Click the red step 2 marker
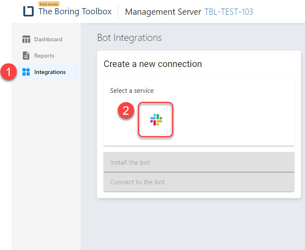The image size is (305, 250). coord(126,110)
